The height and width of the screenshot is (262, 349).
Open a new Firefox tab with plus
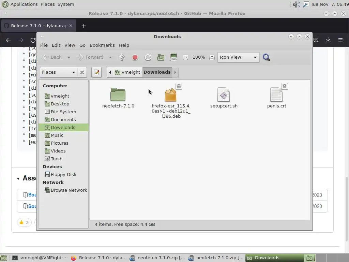pyautogui.click(x=84, y=26)
